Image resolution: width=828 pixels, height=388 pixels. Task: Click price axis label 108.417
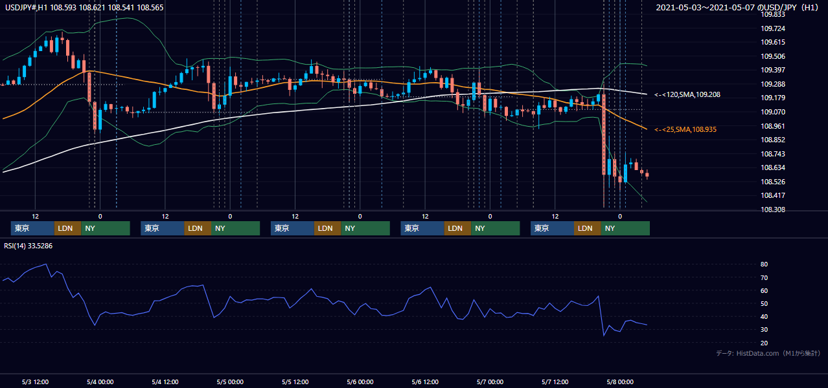[772, 195]
